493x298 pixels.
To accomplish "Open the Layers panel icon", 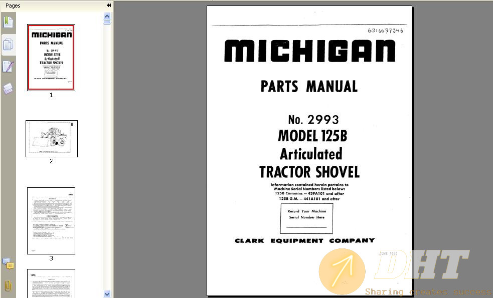I will 8,89.
